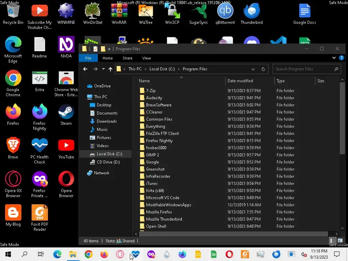Click the Explorer Back arrow
348x261 pixels.
(85, 69)
